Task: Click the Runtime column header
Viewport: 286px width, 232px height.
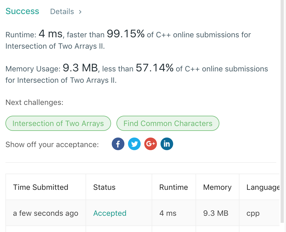Action: pos(174,187)
